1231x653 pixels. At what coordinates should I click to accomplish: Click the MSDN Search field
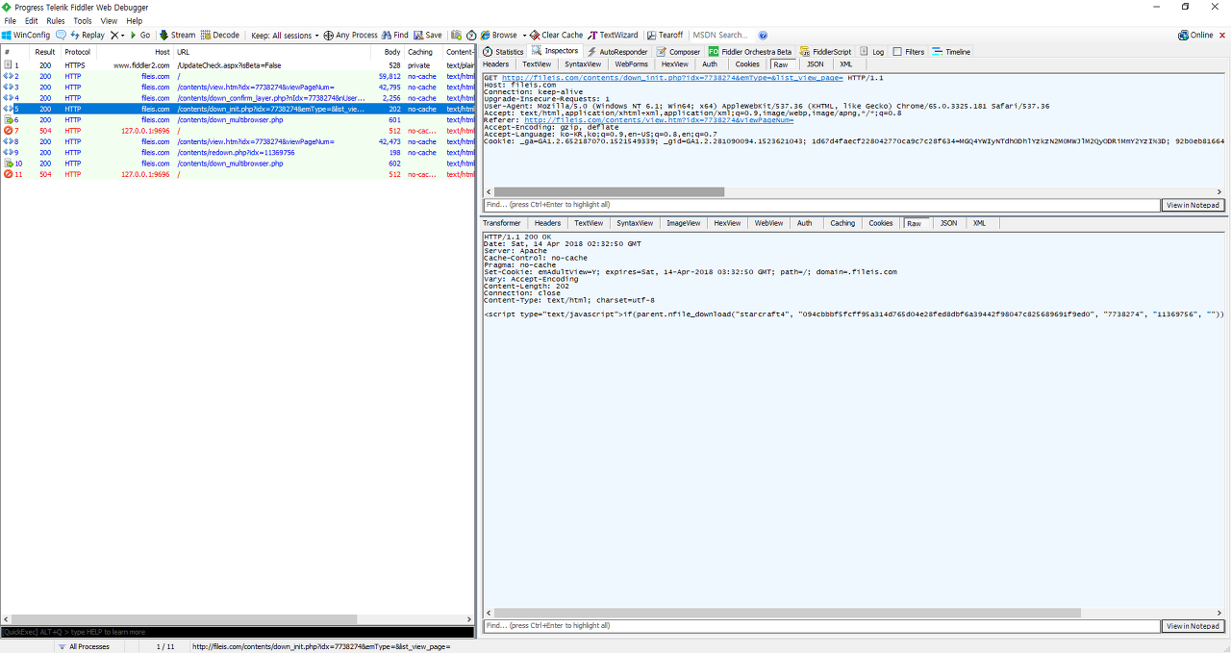pyautogui.click(x=721, y=35)
